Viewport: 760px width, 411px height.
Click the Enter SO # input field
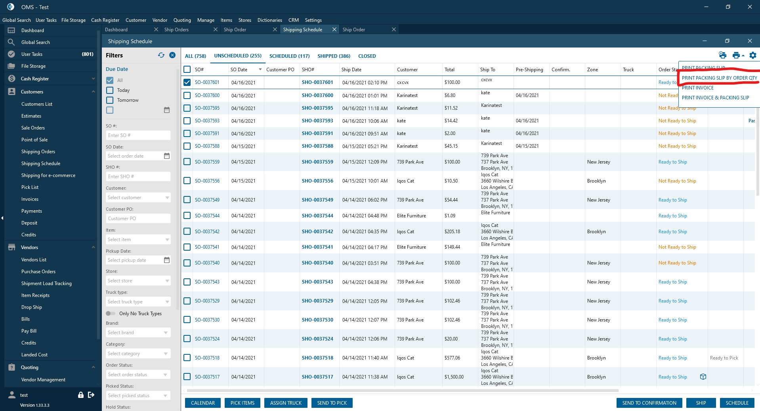(x=138, y=135)
